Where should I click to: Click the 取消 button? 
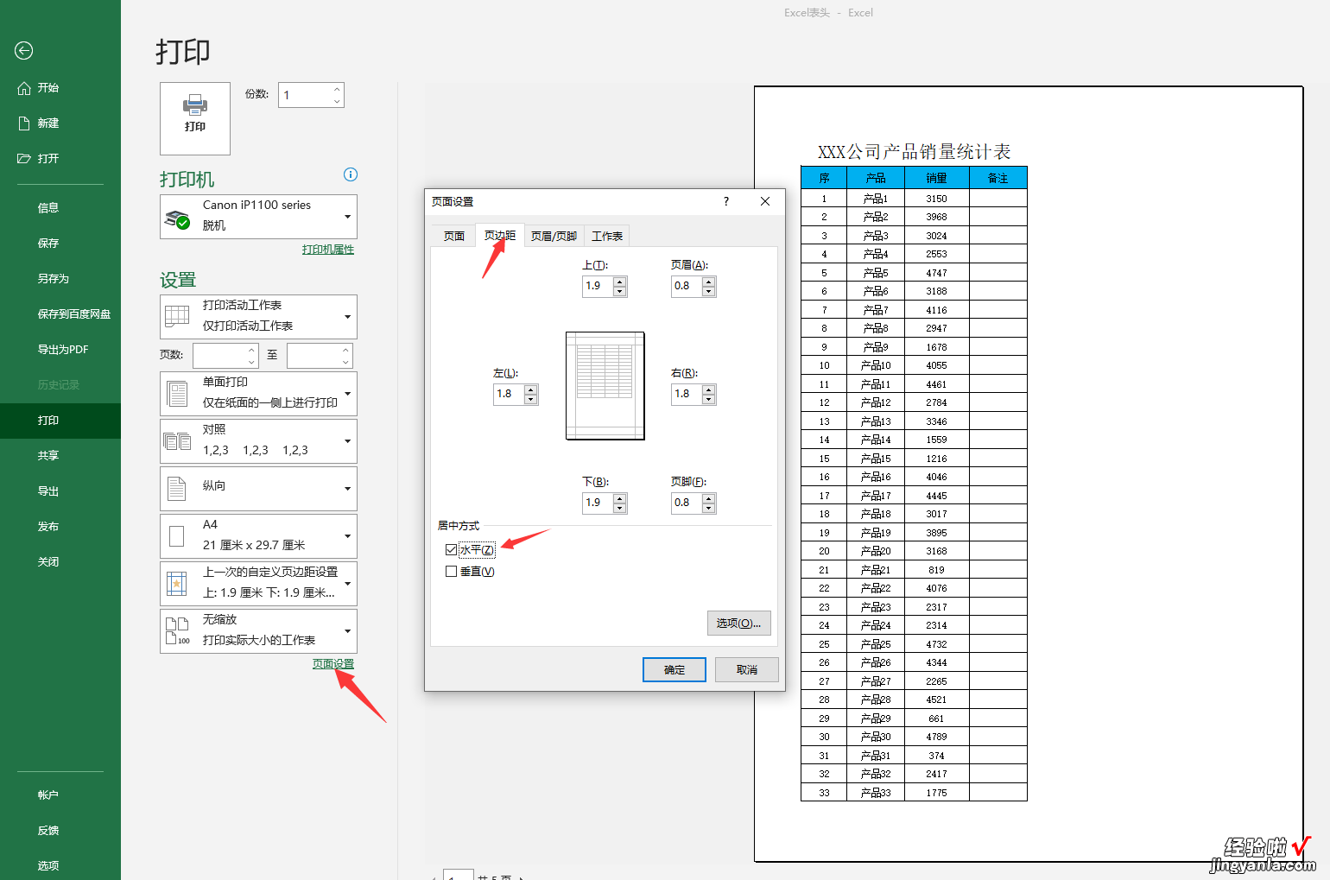click(747, 669)
